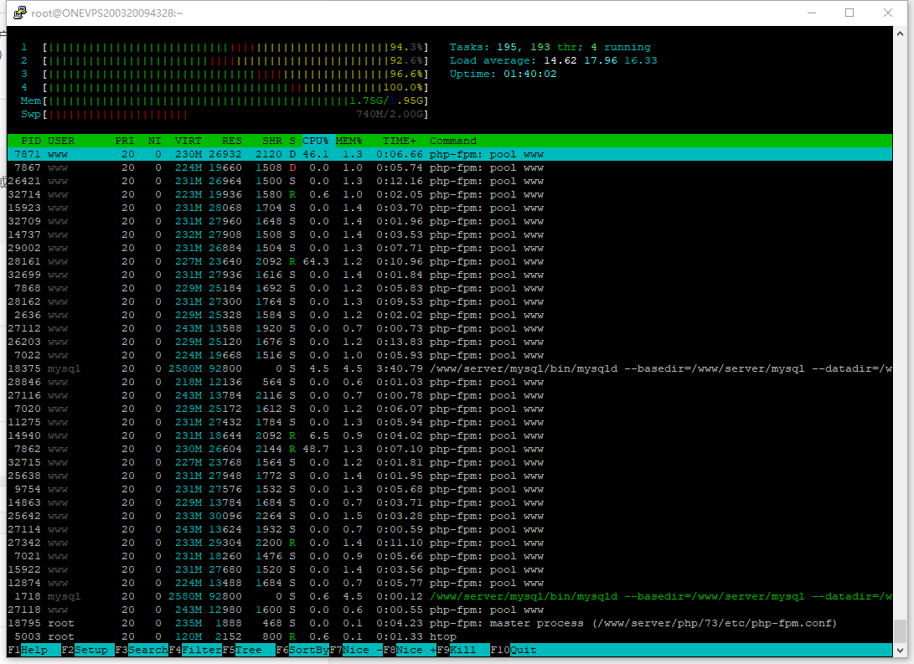Image resolution: width=914 pixels, height=664 pixels.
Task: Activate F3 Search in htop footer
Action: tap(142, 650)
